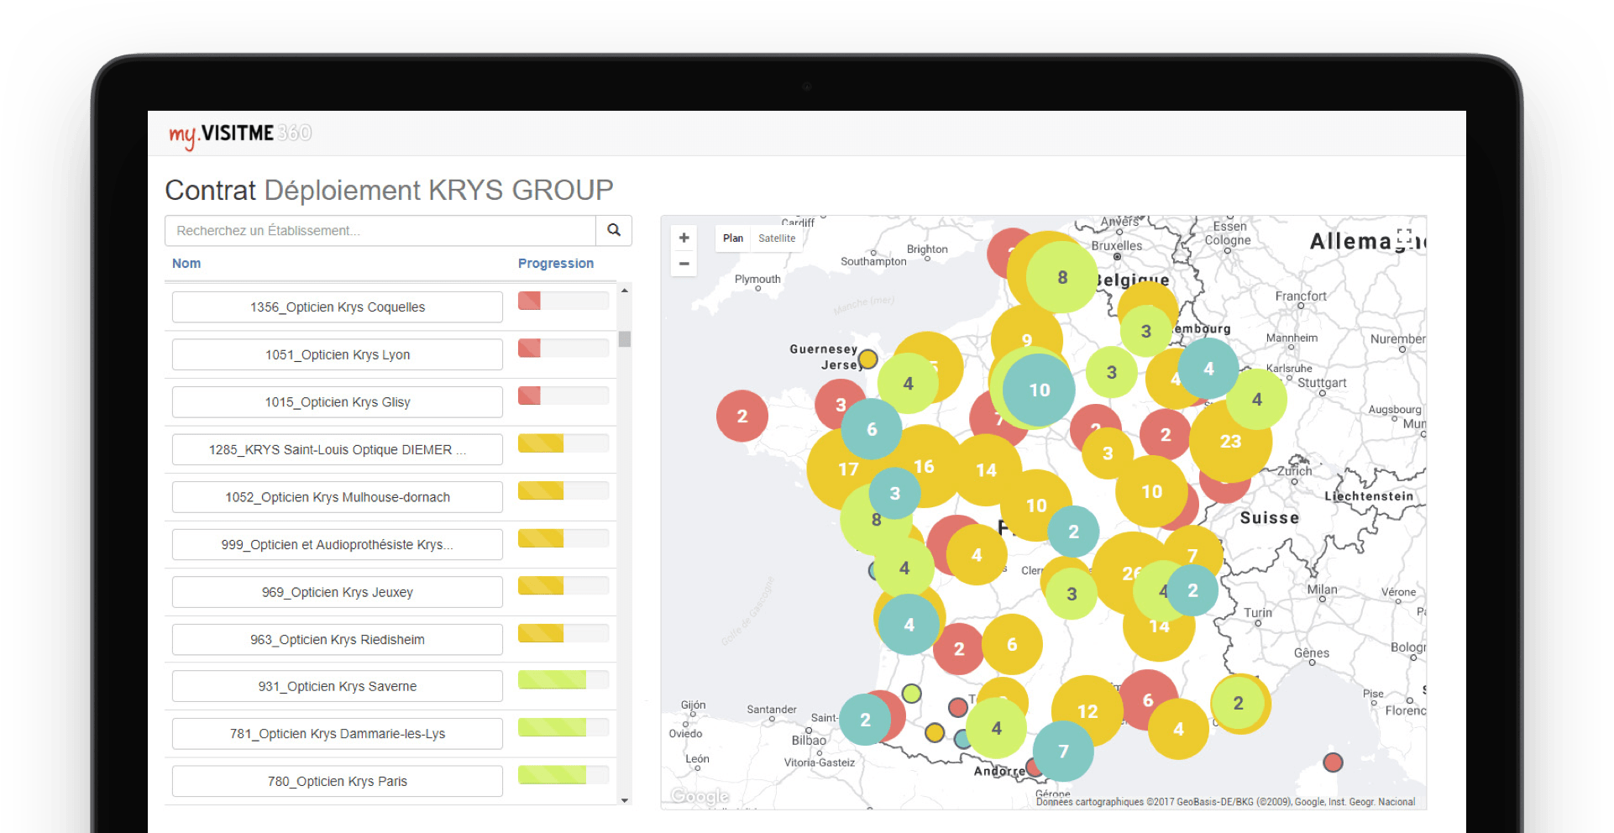Screen dimensions: 1614x833
Task: Click yellow cluster 17 in Brittany
Action: [x=848, y=469]
